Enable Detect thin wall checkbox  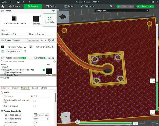(34, 106)
